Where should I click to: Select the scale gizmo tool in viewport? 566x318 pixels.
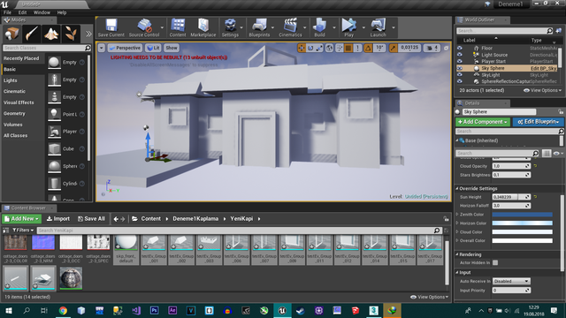click(x=319, y=48)
